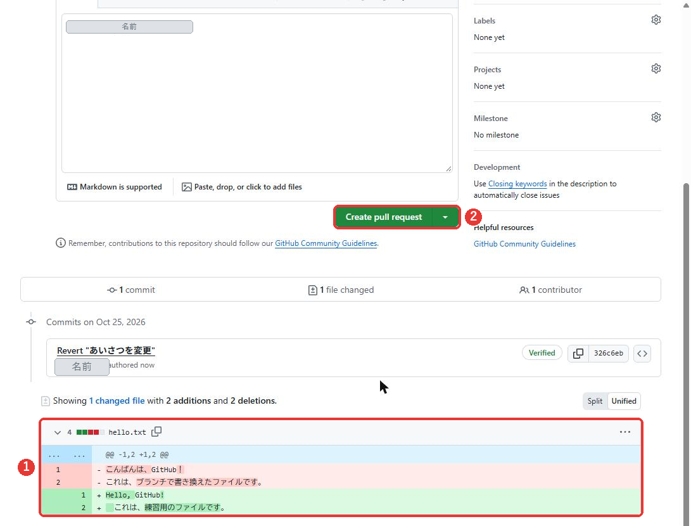Click the Paste, drop, or click to add files area
The height and width of the screenshot is (526, 691).
pos(241,187)
